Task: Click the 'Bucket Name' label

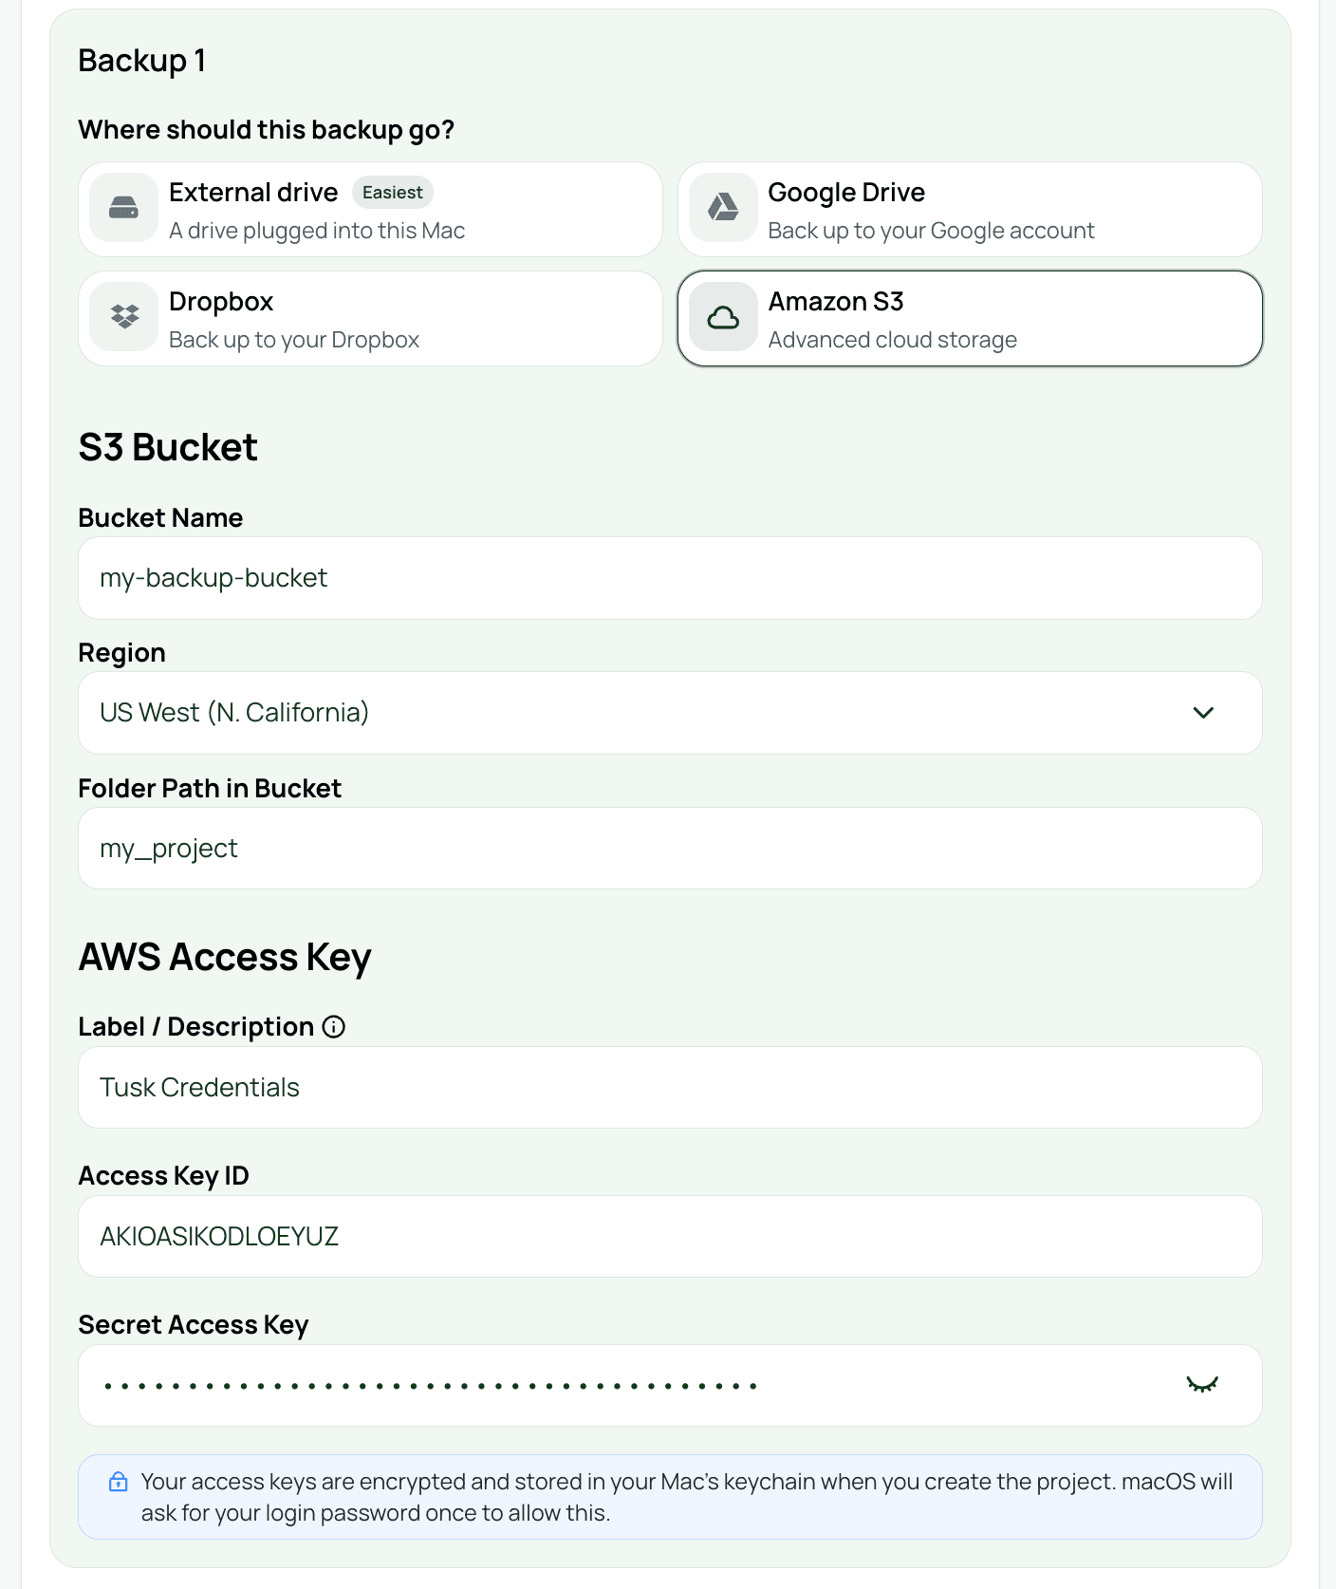Action: pos(161,517)
